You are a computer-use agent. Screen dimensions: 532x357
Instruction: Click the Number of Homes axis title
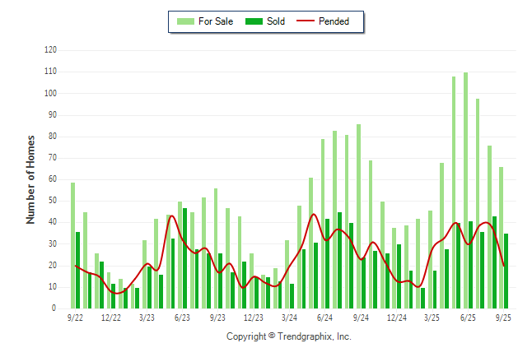(30, 179)
